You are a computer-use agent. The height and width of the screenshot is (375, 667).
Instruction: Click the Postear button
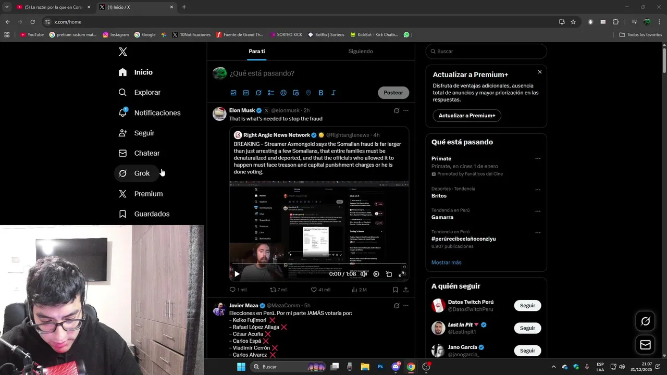click(x=393, y=93)
